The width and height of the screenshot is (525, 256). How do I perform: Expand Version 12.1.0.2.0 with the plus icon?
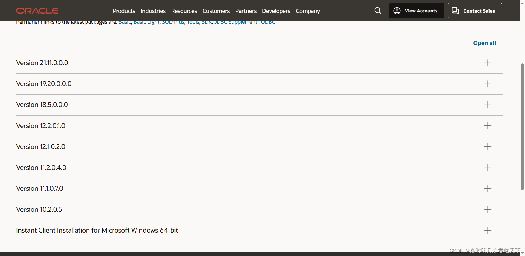point(488,147)
